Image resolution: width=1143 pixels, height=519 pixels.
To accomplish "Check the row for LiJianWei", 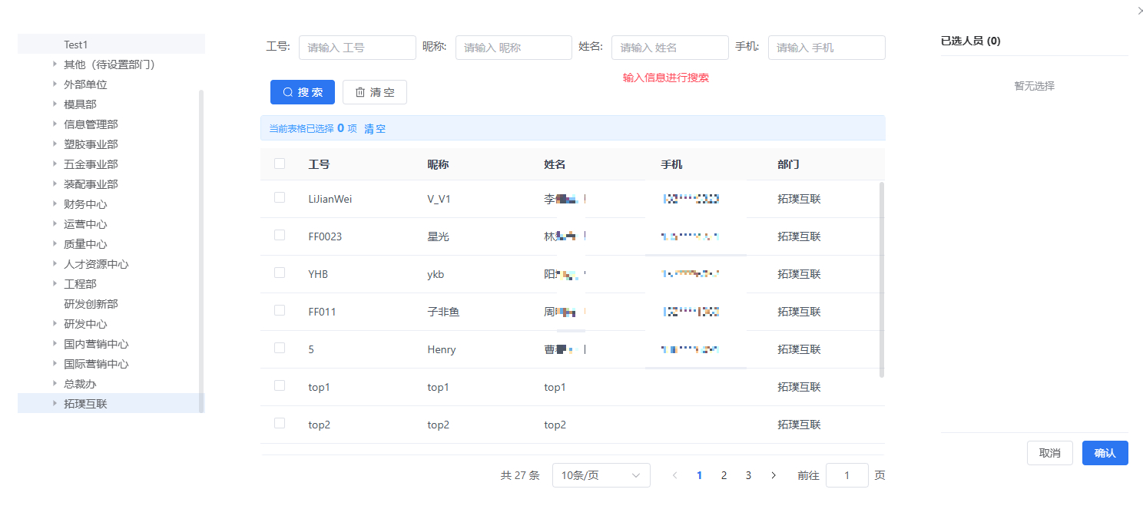I will point(280,198).
